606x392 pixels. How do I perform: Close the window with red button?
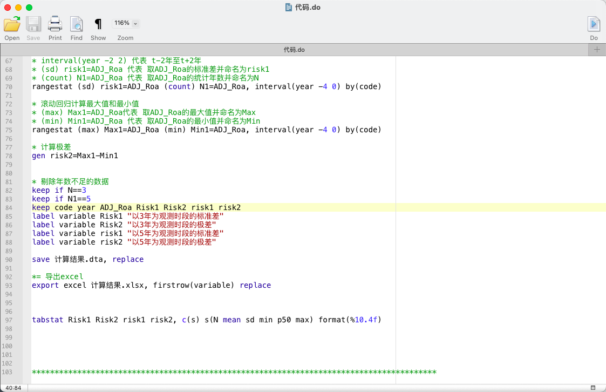pyautogui.click(x=8, y=8)
